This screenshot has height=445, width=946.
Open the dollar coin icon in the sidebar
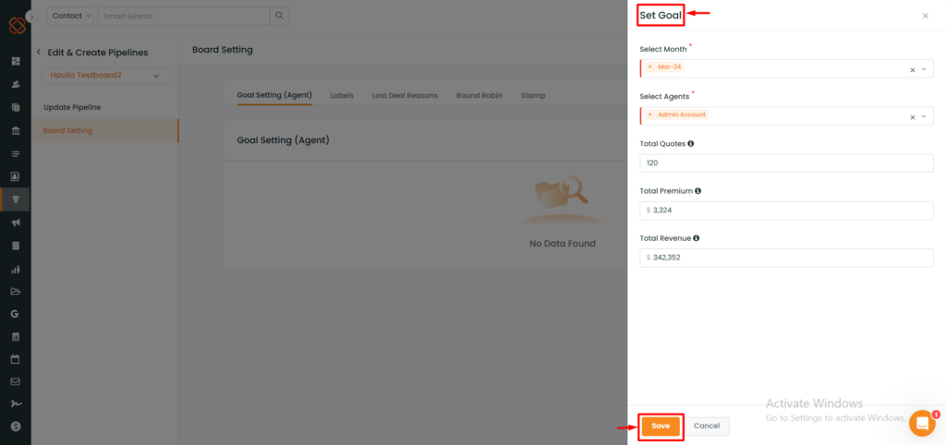(16, 427)
